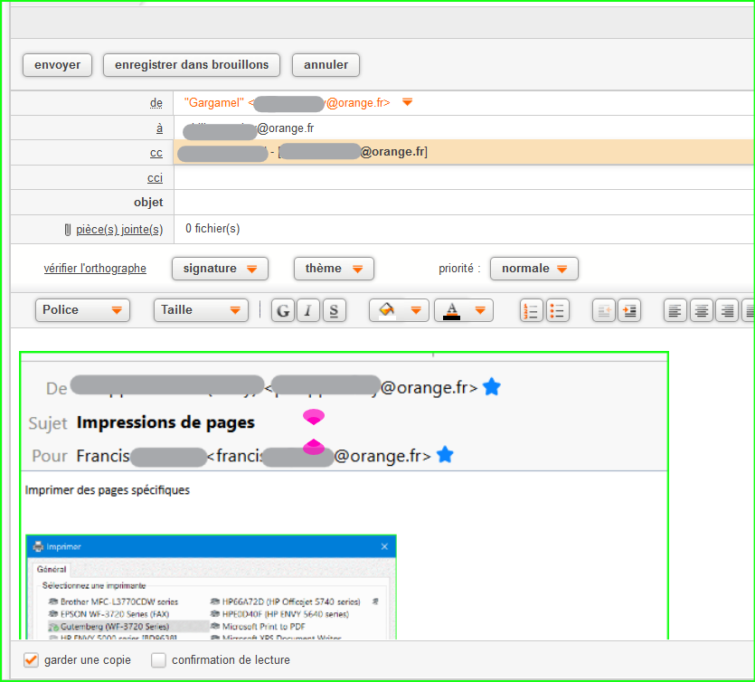Toggle italic with the I button
This screenshot has width=755, height=682.
click(x=308, y=310)
